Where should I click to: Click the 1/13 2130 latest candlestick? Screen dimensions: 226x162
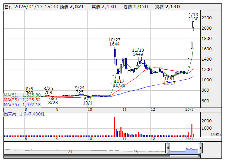pyautogui.click(x=193, y=25)
